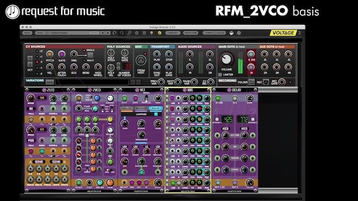358x201 pixels.
Task: Click the POLY VEL jack
Action: point(111,68)
